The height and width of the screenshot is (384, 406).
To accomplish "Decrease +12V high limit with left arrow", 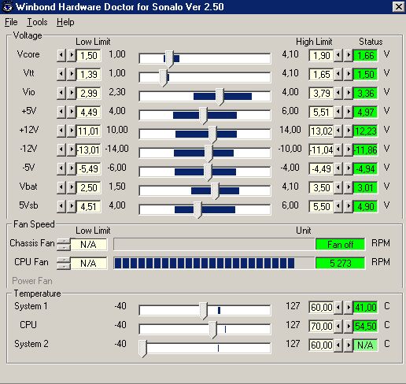I will pyautogui.click(x=338, y=131).
